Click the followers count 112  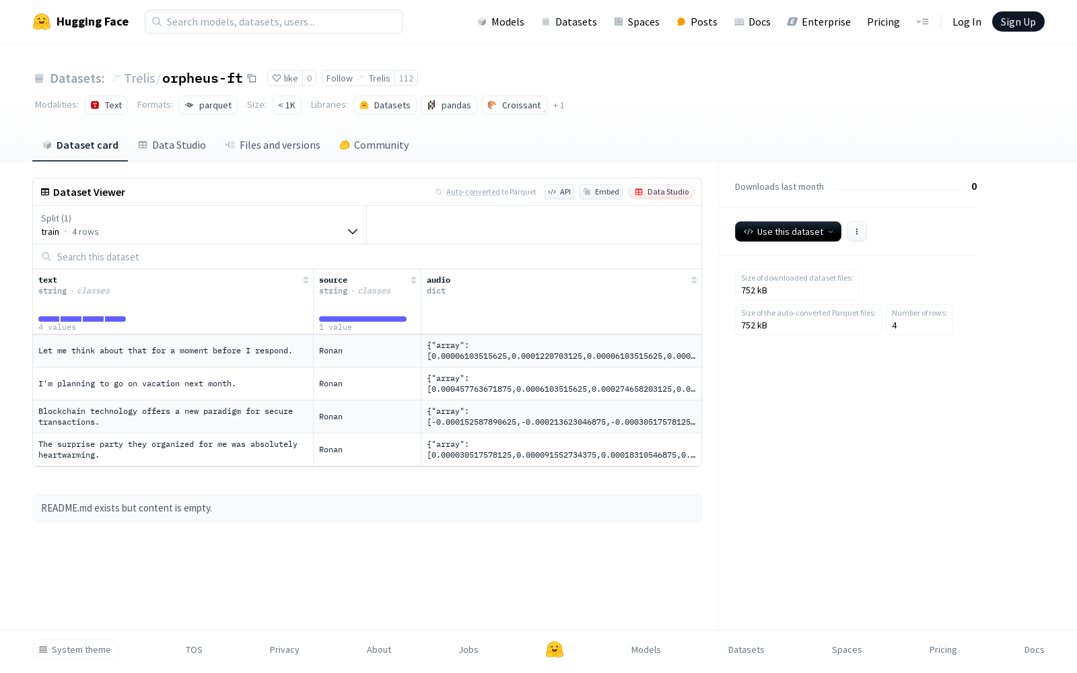pyautogui.click(x=406, y=78)
